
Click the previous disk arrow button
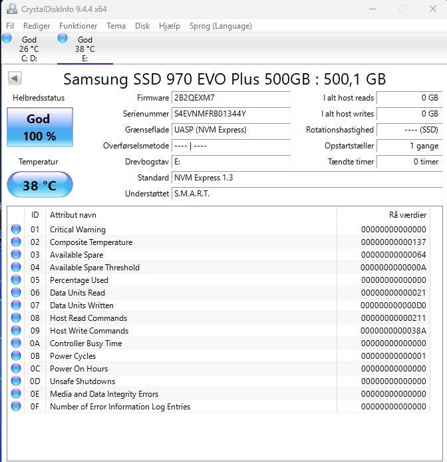[x=15, y=79]
